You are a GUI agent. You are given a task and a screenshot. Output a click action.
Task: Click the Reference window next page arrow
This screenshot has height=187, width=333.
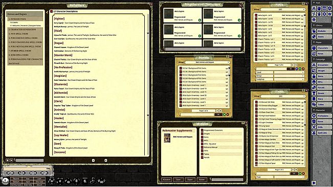point(105,160)
